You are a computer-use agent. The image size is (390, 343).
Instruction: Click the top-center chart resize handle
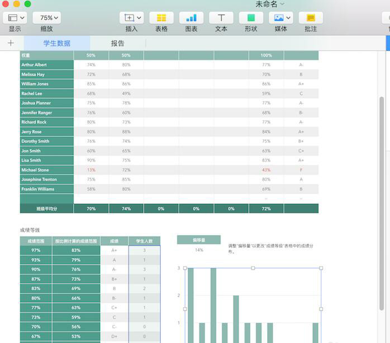point(253,268)
